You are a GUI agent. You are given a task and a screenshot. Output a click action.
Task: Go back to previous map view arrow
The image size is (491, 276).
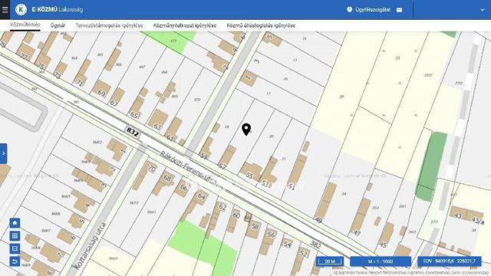coord(15,261)
